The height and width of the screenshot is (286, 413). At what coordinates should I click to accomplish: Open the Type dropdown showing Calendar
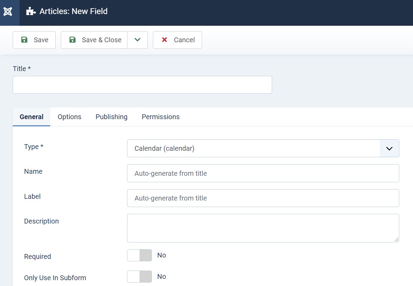click(263, 148)
